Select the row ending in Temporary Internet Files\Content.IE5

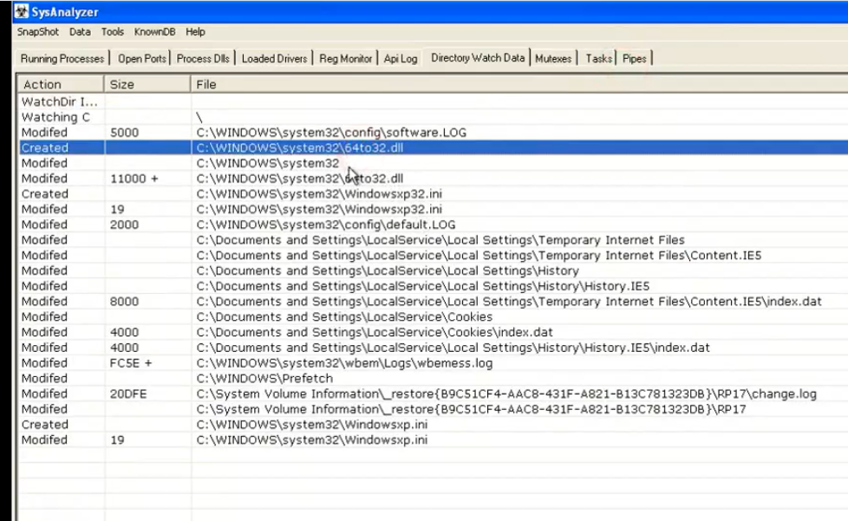(434, 255)
